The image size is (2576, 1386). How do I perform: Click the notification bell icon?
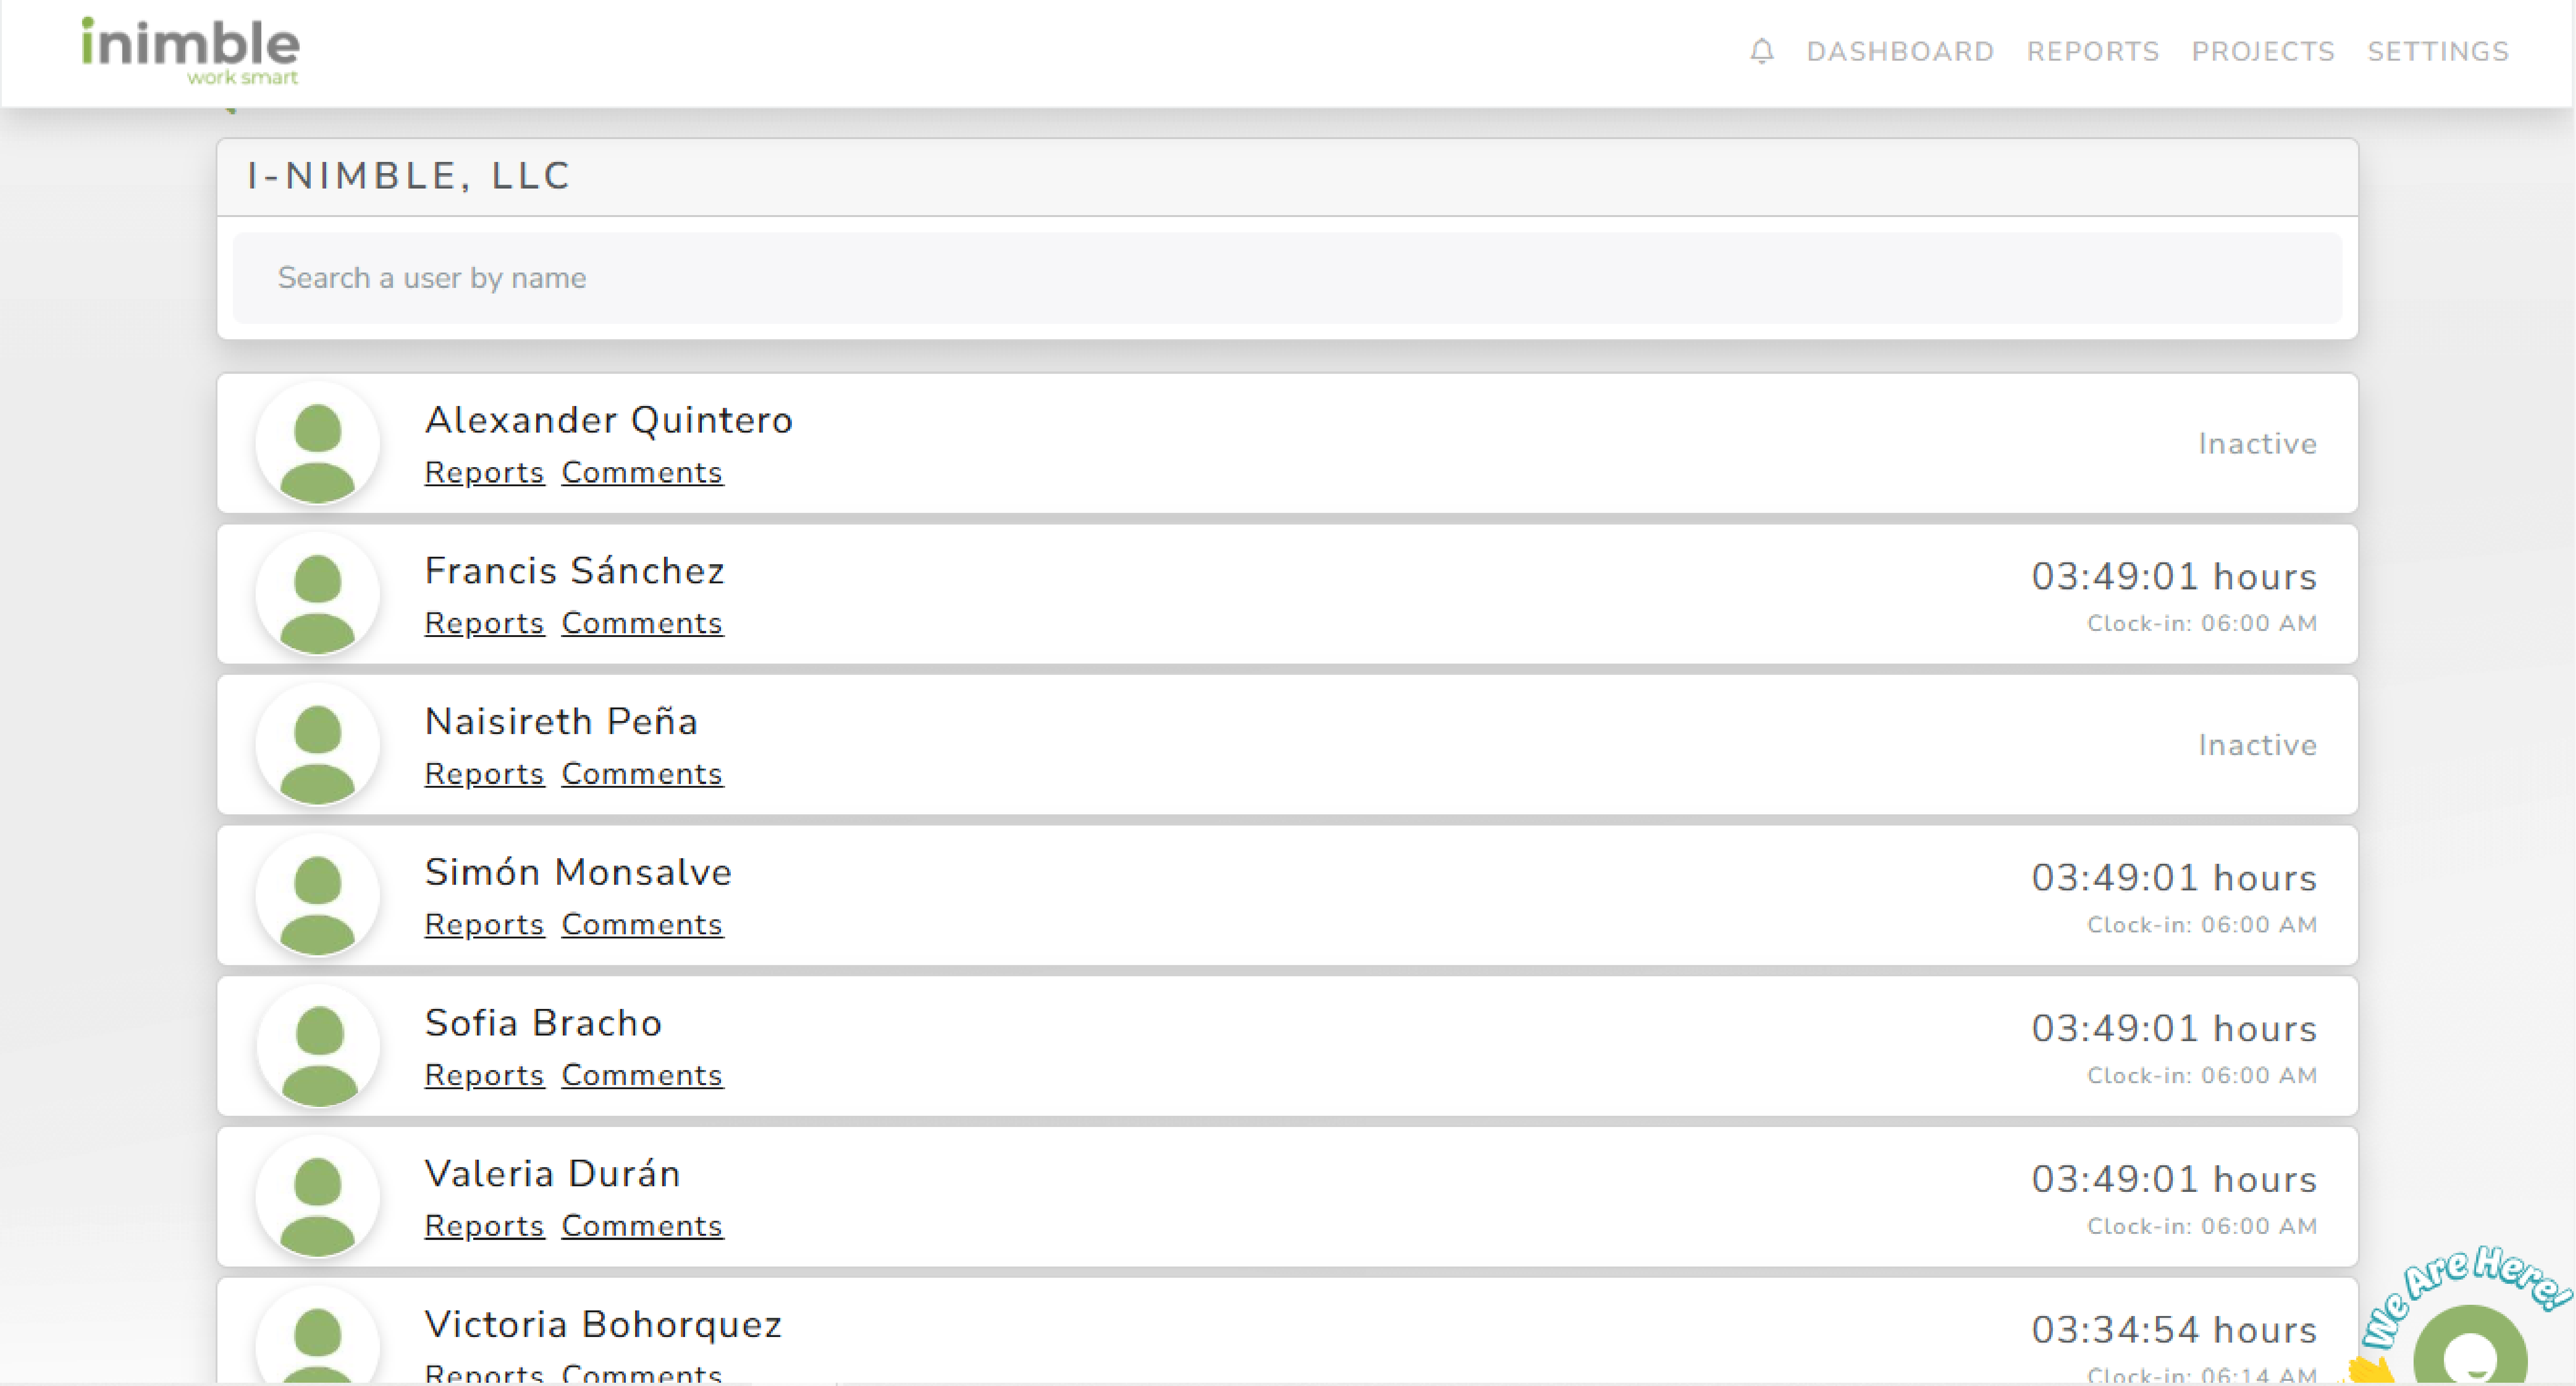click(1761, 51)
